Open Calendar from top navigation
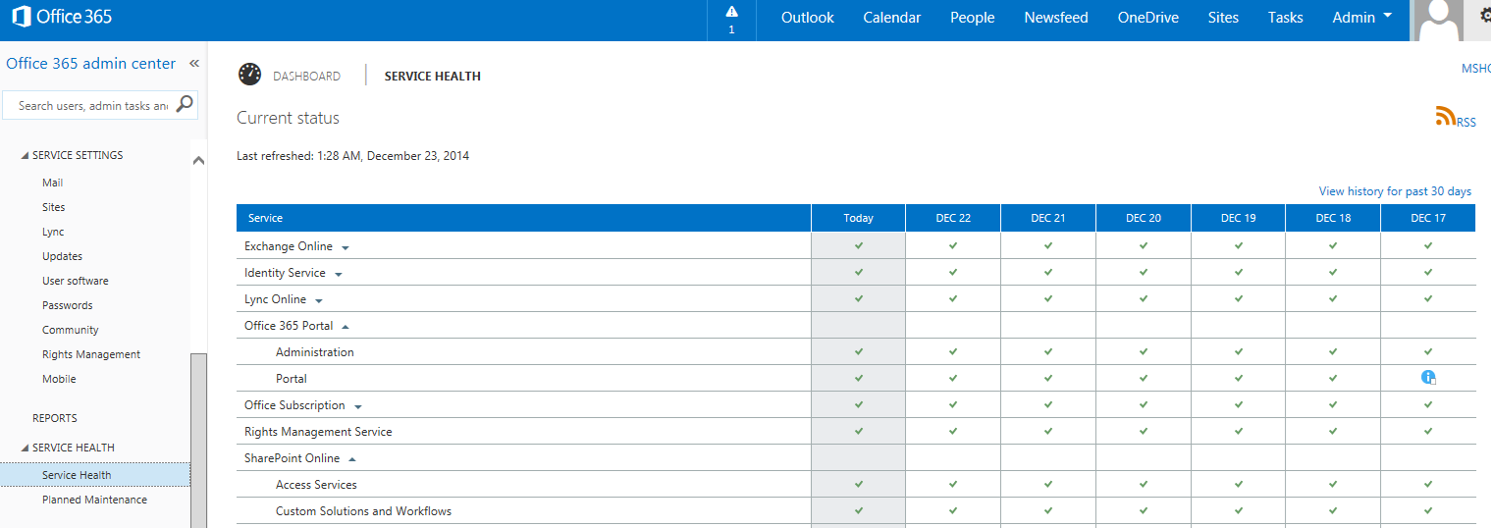 (x=892, y=17)
